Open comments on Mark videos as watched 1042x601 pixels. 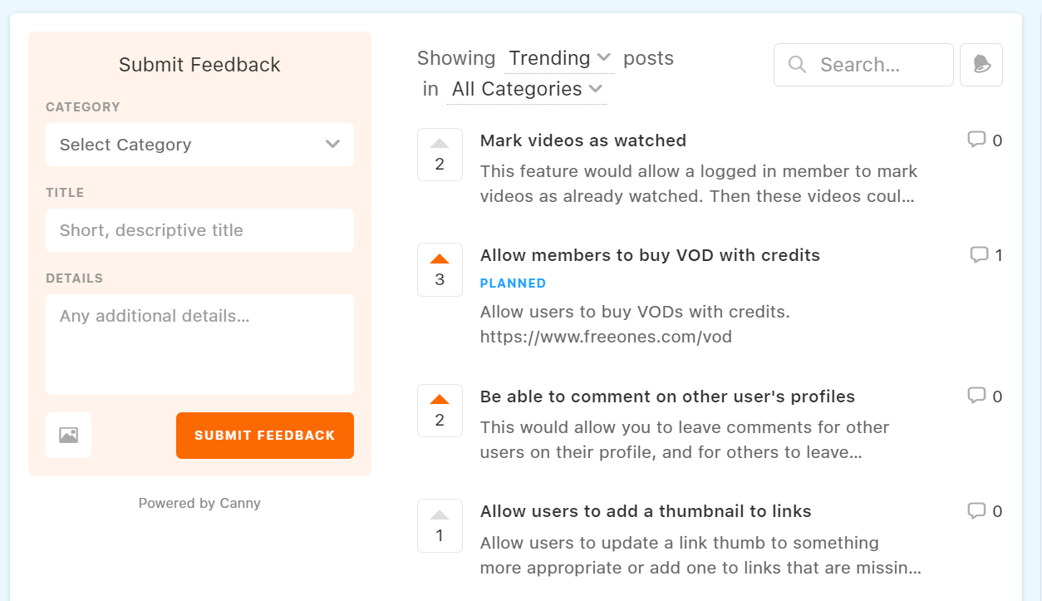[985, 140]
